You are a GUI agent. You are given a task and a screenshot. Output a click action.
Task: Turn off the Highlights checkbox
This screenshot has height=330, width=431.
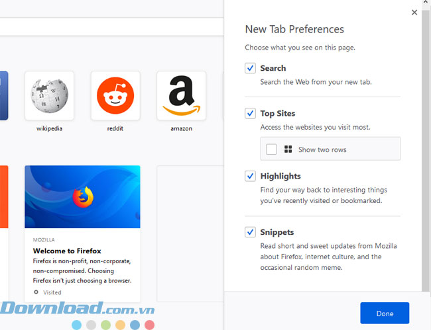(x=250, y=176)
